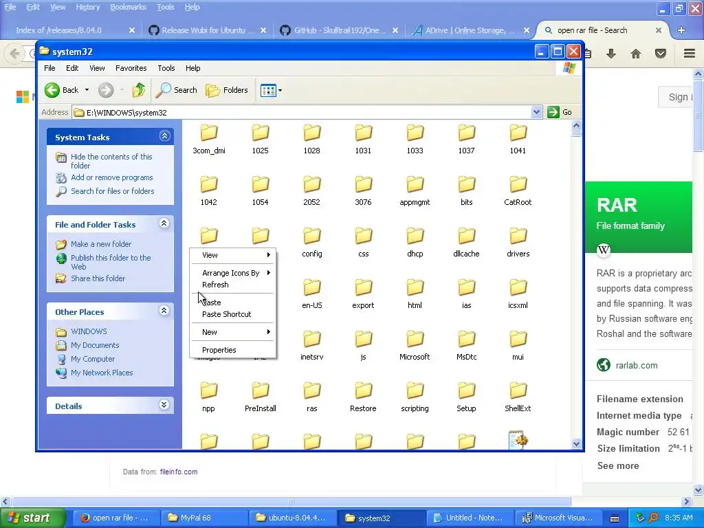Click Search for files or folders

pos(112,191)
